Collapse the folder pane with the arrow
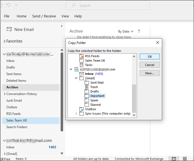The width and height of the screenshot is (194, 161). (62, 26)
